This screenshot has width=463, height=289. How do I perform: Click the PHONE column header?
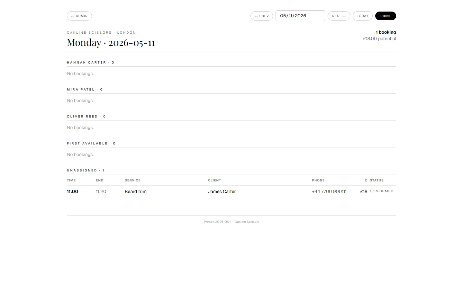coord(318,180)
